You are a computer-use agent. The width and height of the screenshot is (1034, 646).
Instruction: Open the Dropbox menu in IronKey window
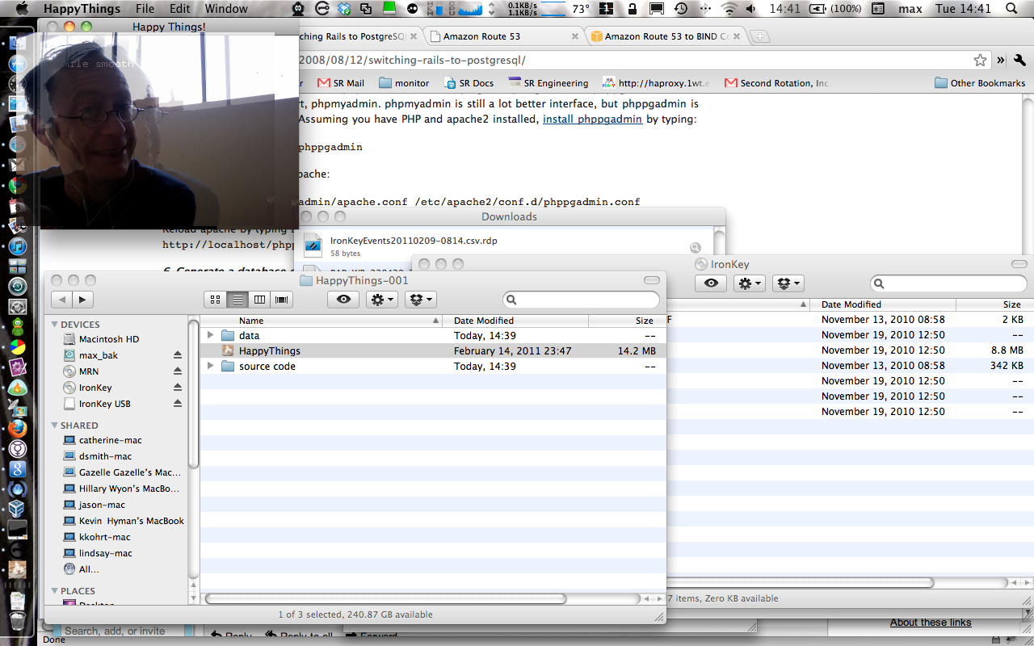tap(788, 283)
